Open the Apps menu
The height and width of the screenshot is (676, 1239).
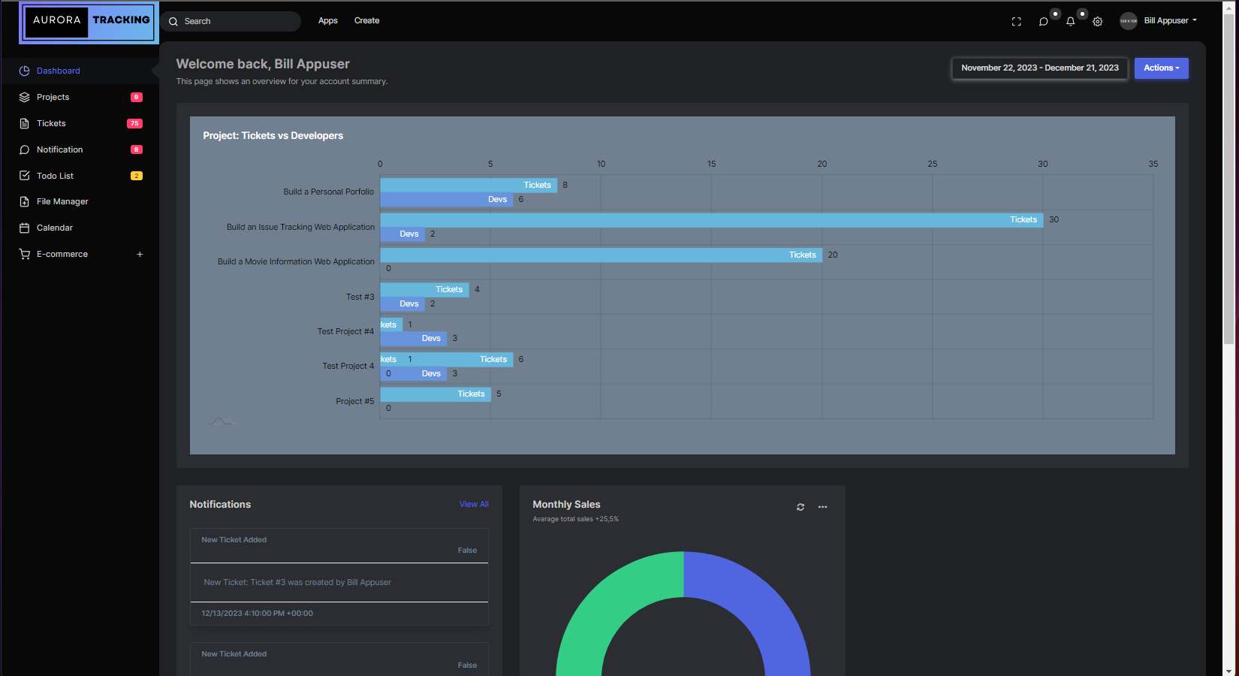pyautogui.click(x=328, y=21)
